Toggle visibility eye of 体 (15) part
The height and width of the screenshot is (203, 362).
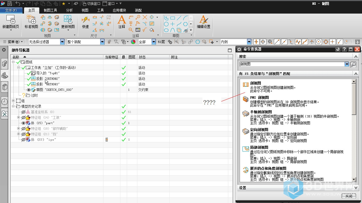(x=23, y=123)
